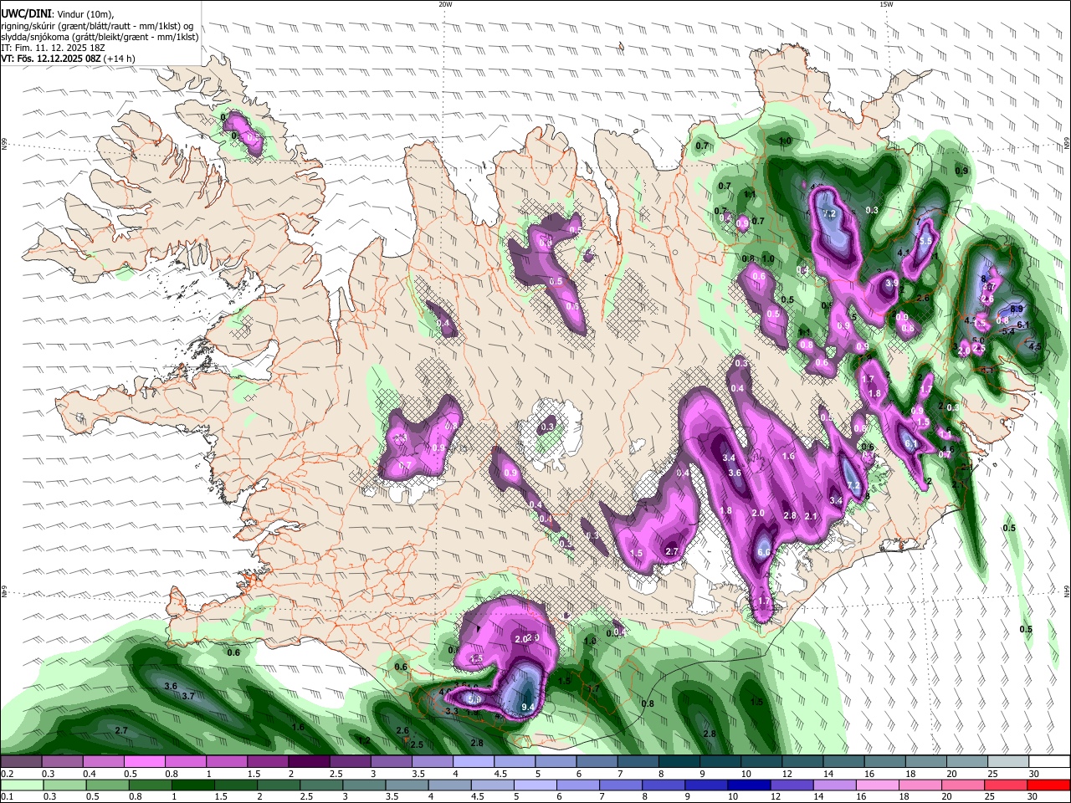Click the blue swatch between 8 and 9 in lower legend row
Image resolution: width=1071 pixels, height=803 pixels.
[664, 785]
